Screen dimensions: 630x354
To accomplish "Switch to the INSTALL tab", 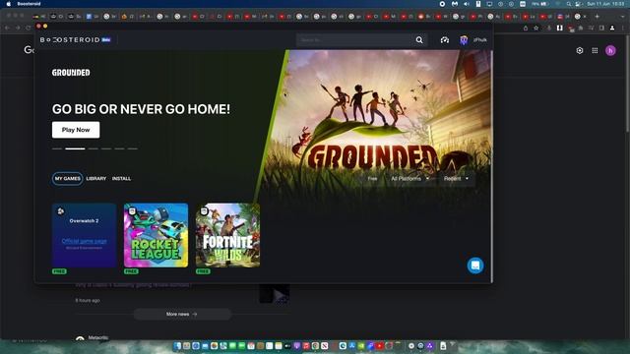I will [121, 179].
